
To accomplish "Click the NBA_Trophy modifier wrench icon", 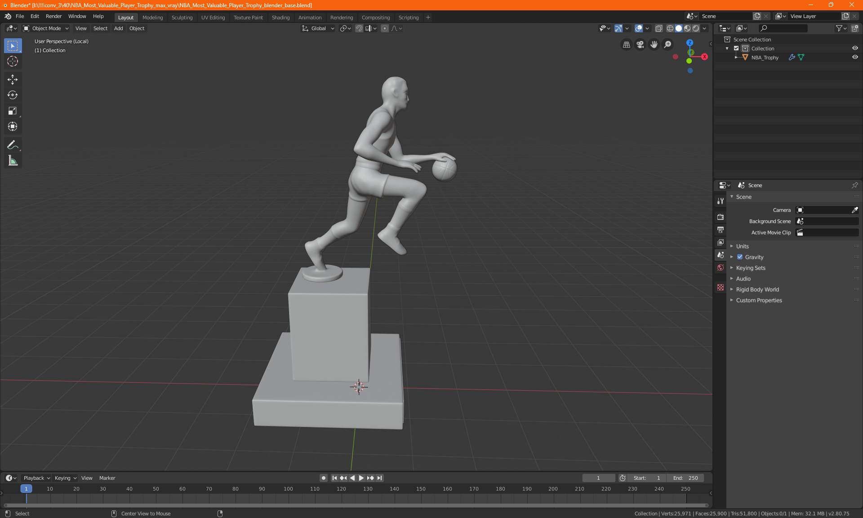I will pyautogui.click(x=792, y=57).
